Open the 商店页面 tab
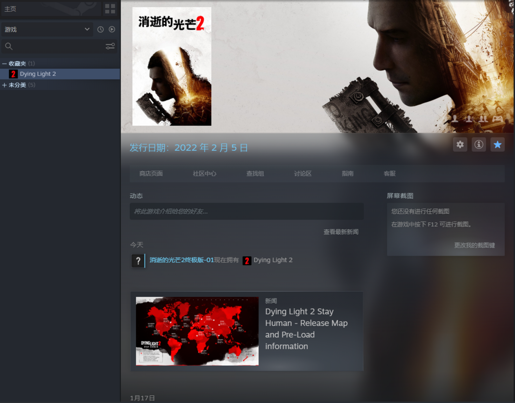515x403 pixels. [151, 174]
